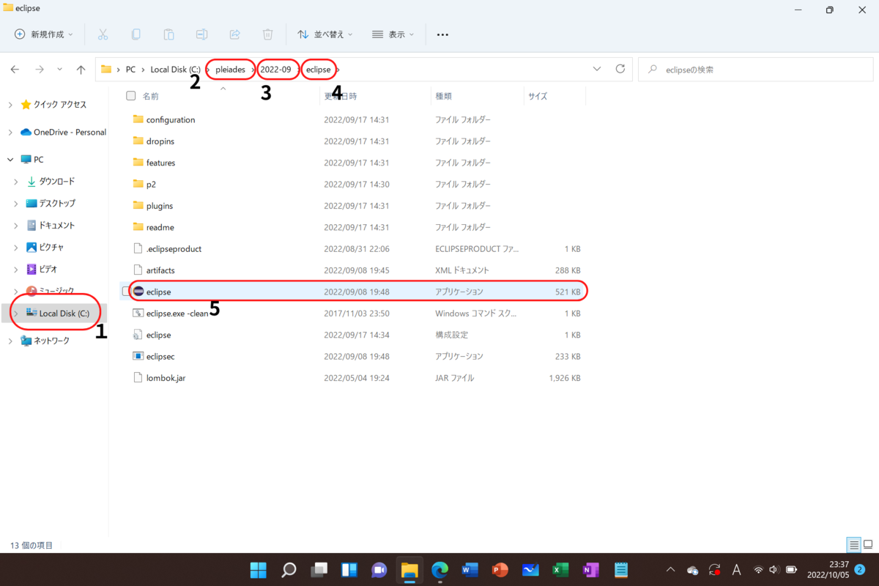The width and height of the screenshot is (879, 586).
Task: Click the Paste clipboard icon
Action: click(x=168, y=34)
